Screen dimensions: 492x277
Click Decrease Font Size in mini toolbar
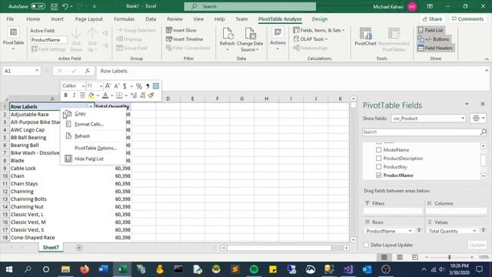coord(116,85)
